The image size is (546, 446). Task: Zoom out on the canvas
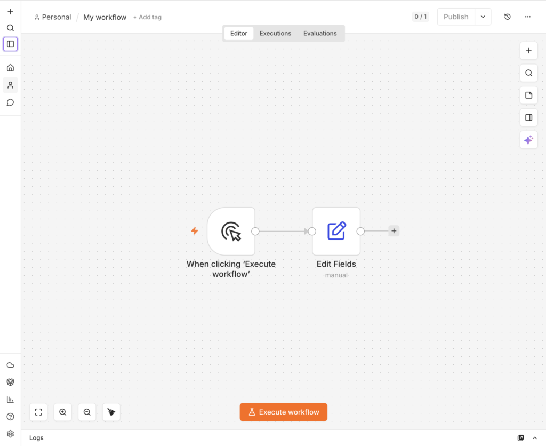pos(87,412)
